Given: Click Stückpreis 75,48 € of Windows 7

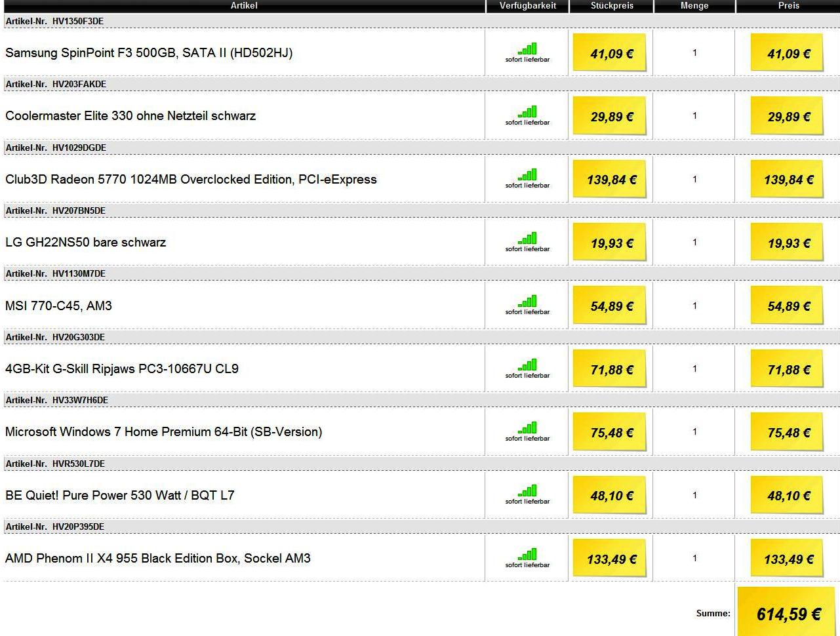Looking at the screenshot, I should pos(610,432).
